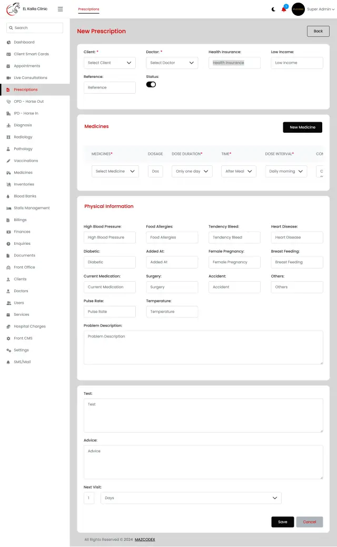Click the Health Insurance input field
Screen dimensions: 337x547
[234, 63]
